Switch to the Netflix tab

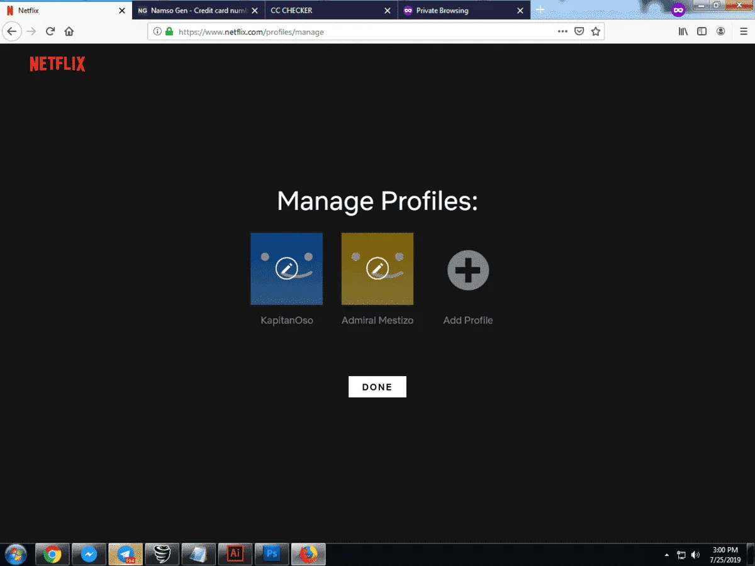66,11
